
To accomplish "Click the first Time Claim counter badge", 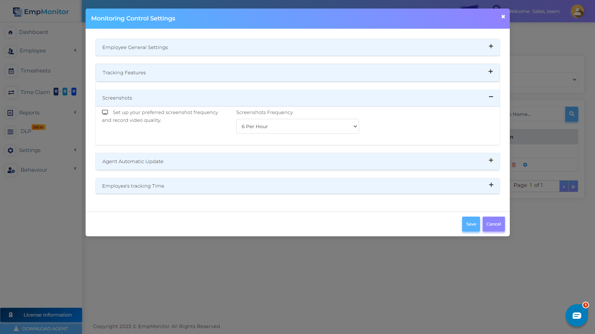I will coord(56,91).
